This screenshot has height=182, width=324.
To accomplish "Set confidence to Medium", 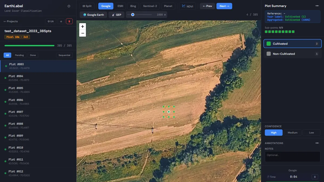I will tap(292, 133).
